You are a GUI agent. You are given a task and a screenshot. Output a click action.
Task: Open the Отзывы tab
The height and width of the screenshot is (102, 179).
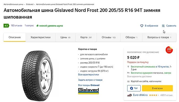[109, 37]
